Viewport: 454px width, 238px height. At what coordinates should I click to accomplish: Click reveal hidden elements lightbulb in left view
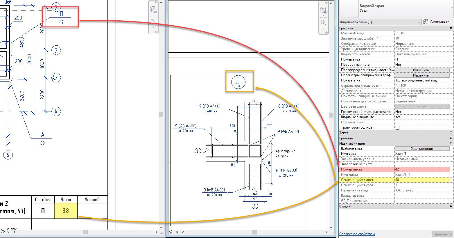[8, 232]
